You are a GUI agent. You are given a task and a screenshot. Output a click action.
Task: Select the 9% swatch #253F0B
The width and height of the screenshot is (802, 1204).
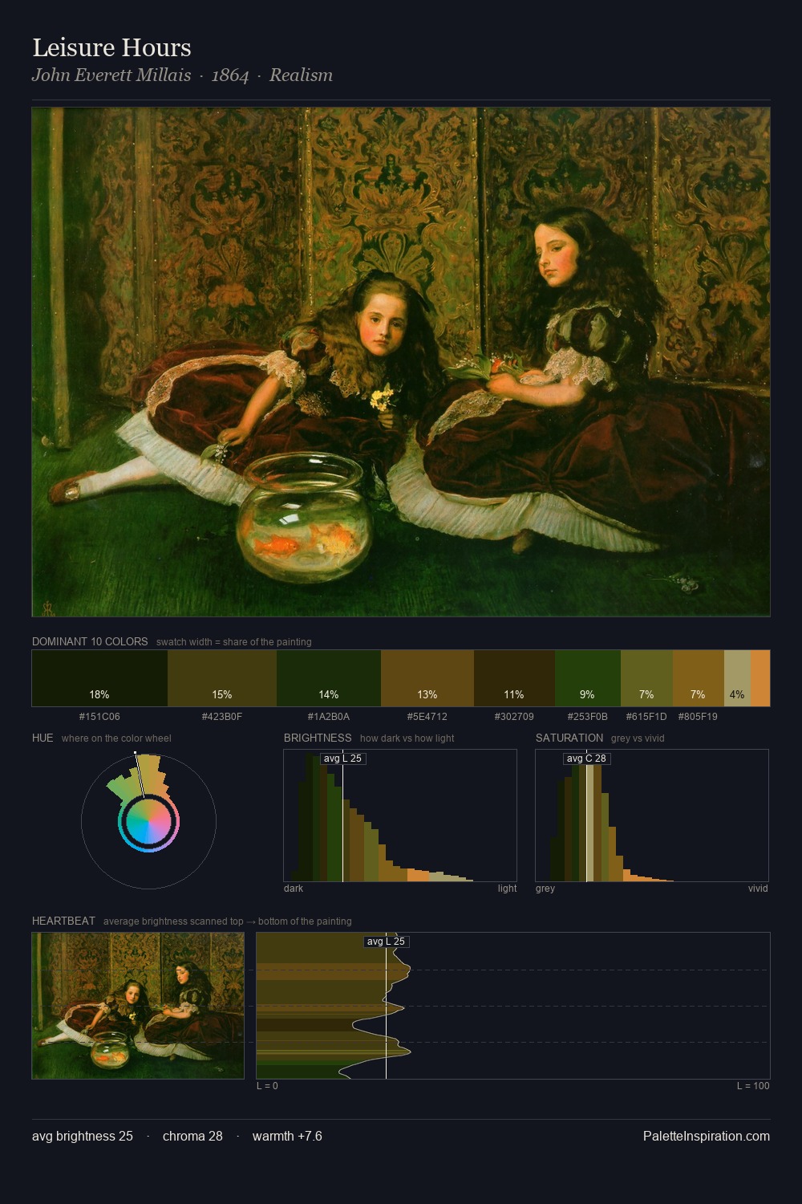tap(588, 678)
